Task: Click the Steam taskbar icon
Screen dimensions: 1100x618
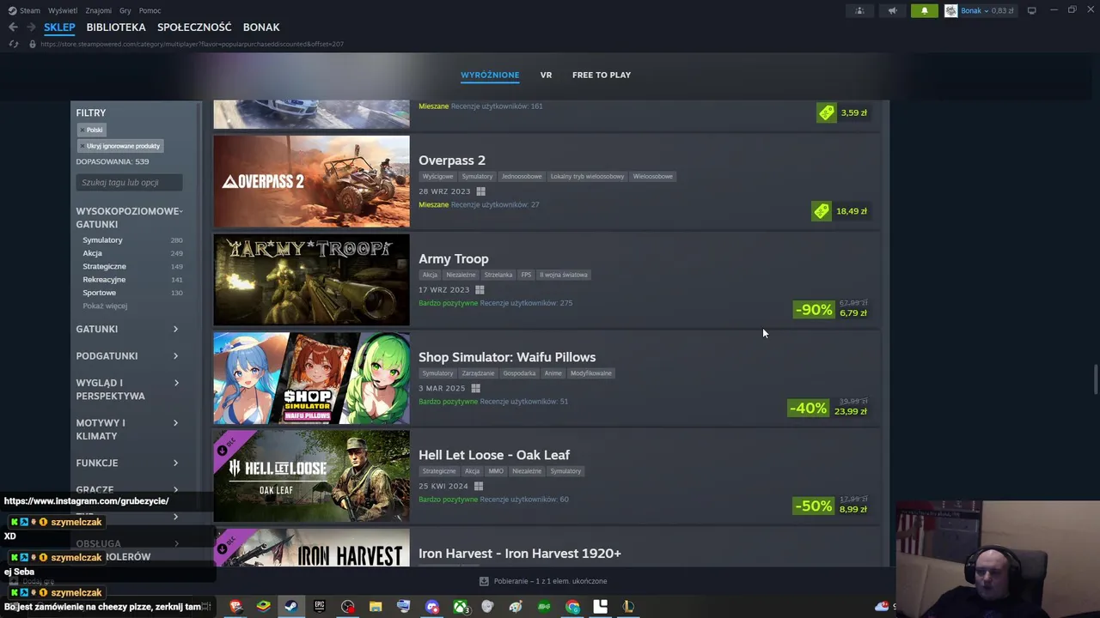Action: pyautogui.click(x=291, y=607)
